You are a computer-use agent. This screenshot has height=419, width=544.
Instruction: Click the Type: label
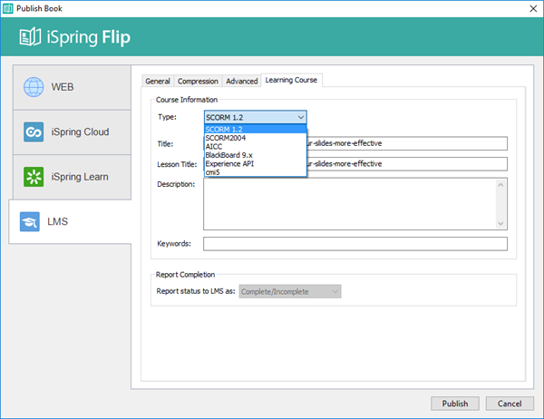click(x=167, y=117)
